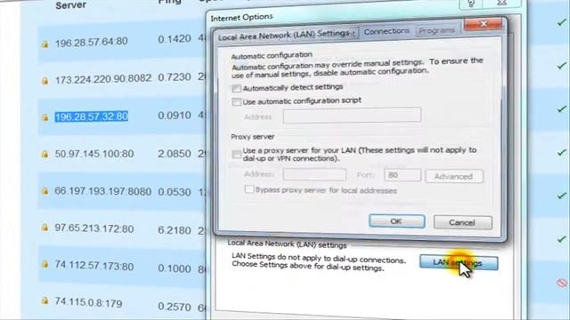The width and height of the screenshot is (570, 320).
Task: Click ping value 0.7230
Action: point(175,77)
